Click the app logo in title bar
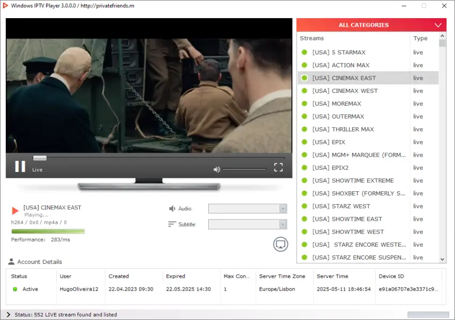Screen dimensions: 455x320 tap(5, 5)
